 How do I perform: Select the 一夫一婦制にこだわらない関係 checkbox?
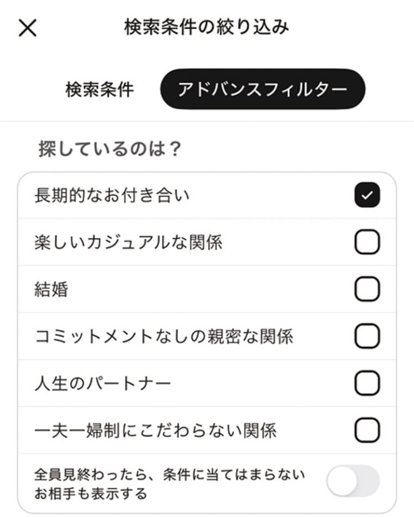pyautogui.click(x=367, y=430)
